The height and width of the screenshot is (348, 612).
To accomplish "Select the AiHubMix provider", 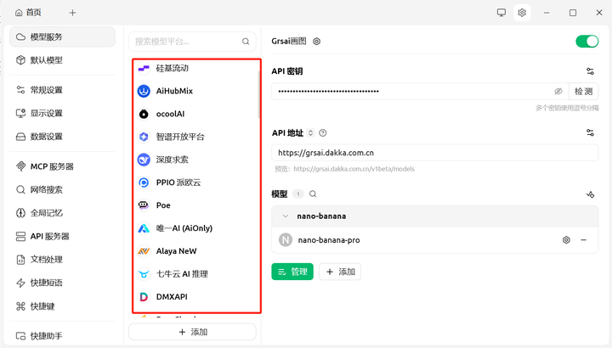I will [174, 91].
